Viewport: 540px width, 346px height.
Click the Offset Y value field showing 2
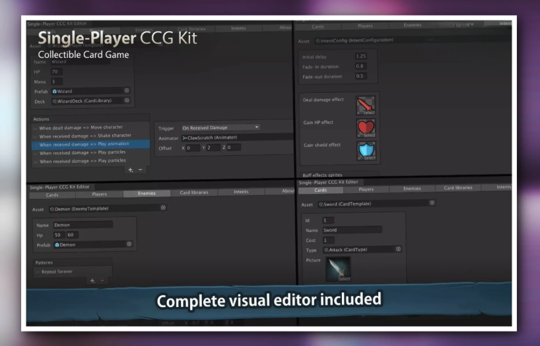[x=213, y=148]
